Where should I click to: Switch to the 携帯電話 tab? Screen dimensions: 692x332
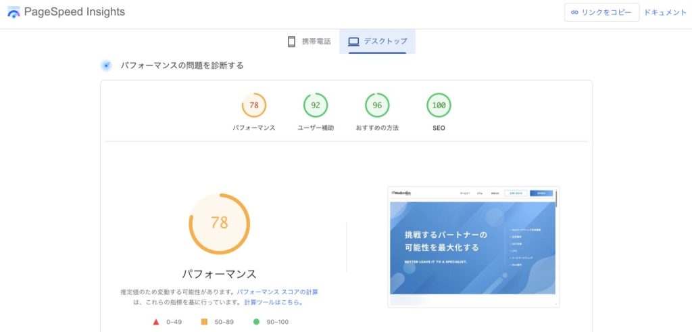coord(309,41)
